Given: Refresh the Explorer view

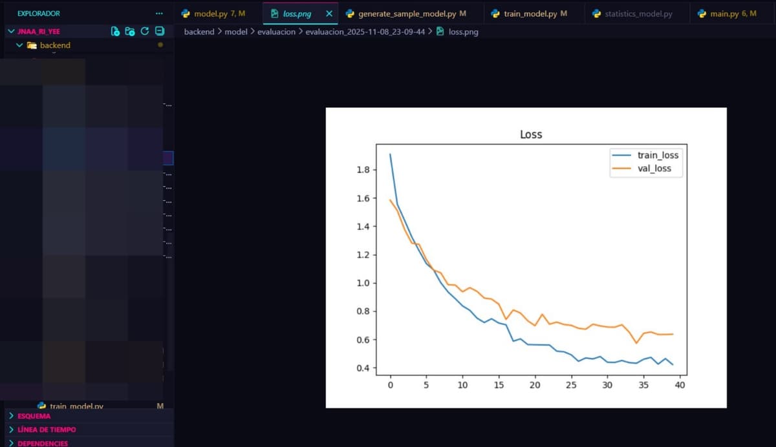Looking at the screenshot, I should [x=144, y=30].
